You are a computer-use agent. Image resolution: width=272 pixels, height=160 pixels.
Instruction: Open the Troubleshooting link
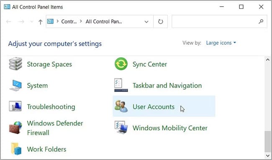(51, 107)
